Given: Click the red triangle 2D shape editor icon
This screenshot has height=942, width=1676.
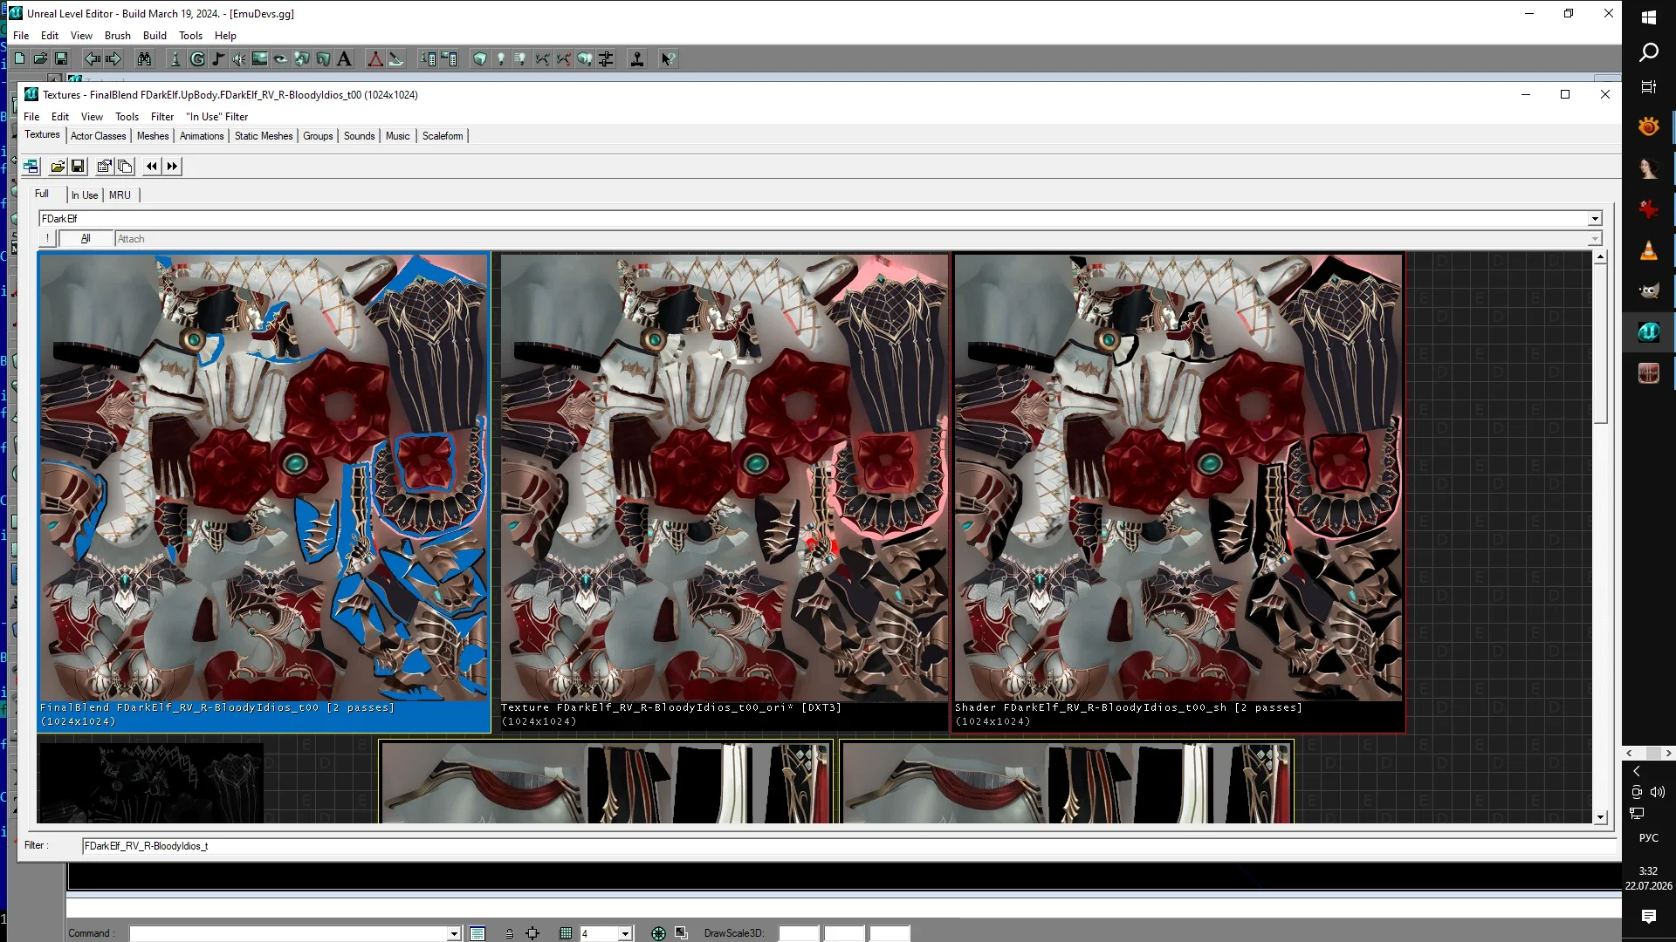Looking at the screenshot, I should [375, 58].
